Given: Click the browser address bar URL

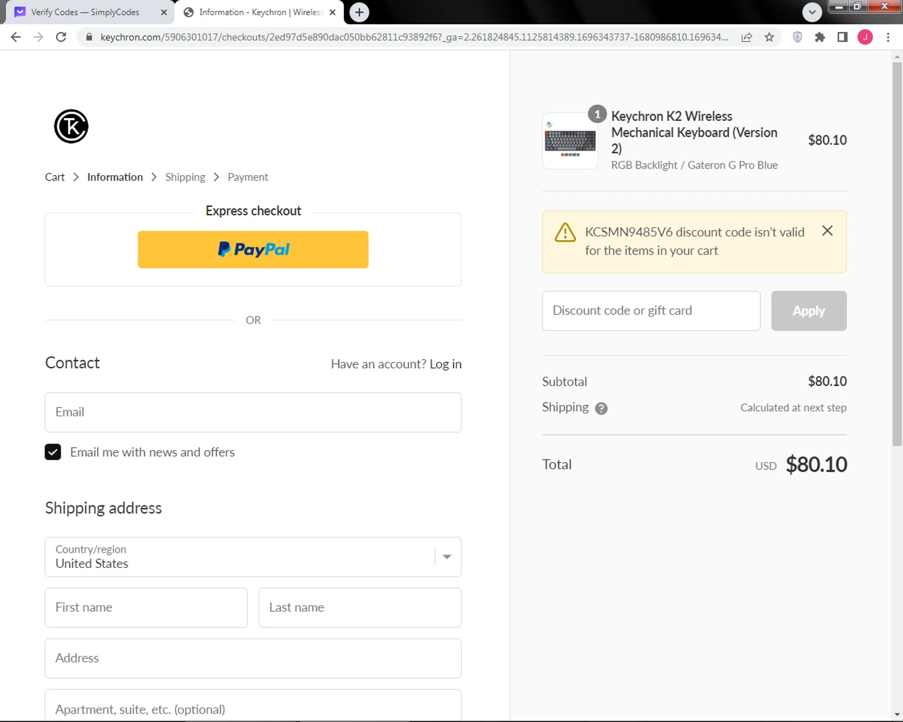Looking at the screenshot, I should tap(414, 37).
